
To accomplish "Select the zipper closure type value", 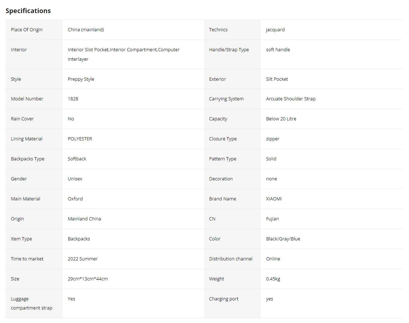I will [x=273, y=139].
